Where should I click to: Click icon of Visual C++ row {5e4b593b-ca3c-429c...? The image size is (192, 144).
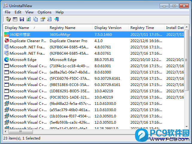[x=7, y=122]
